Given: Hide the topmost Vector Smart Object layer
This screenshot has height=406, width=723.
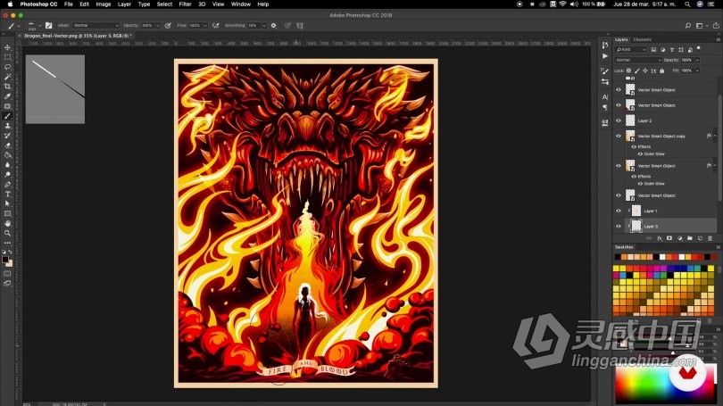Looking at the screenshot, I should coord(619,90).
